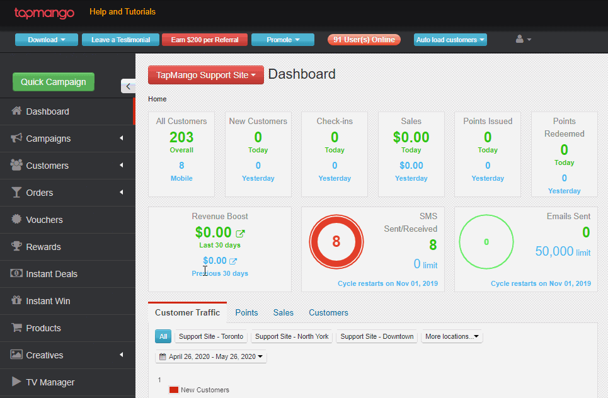The width and height of the screenshot is (608, 398).
Task: Toggle the All locations filter
Action: (x=163, y=336)
